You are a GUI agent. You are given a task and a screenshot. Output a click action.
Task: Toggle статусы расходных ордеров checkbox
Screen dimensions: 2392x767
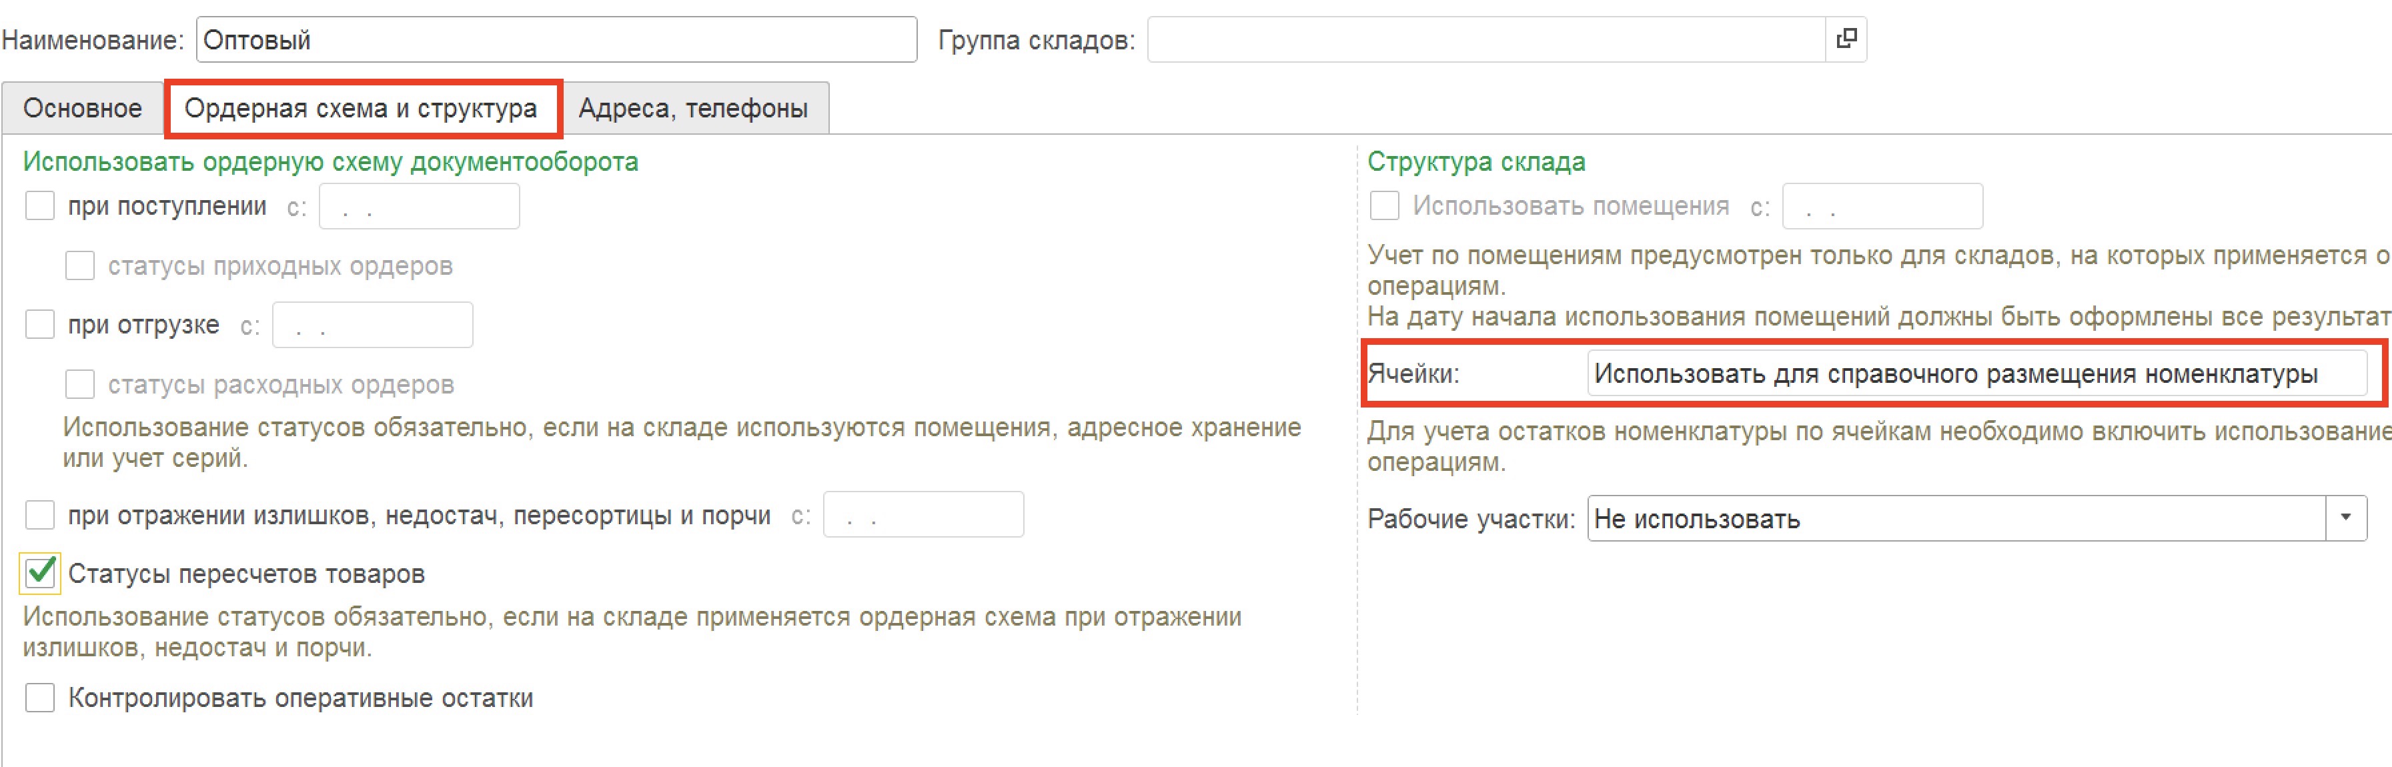80,383
